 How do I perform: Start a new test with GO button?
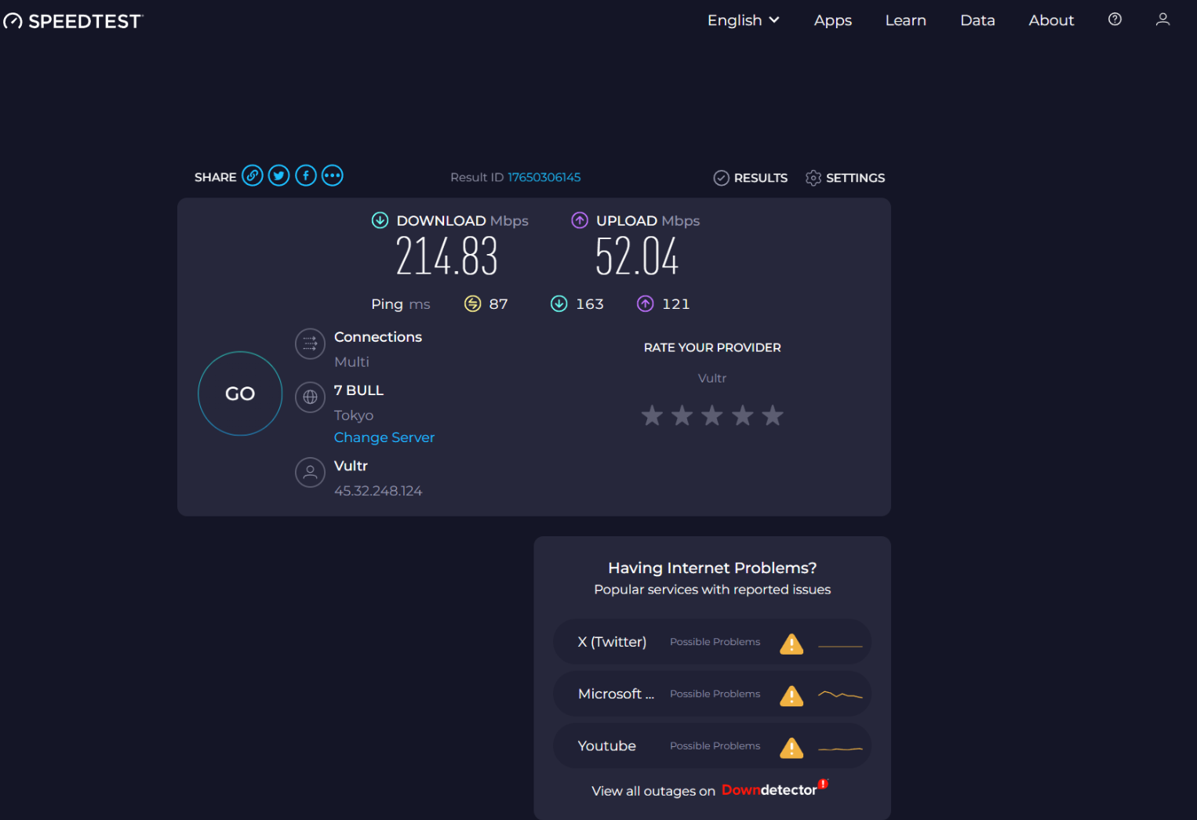240,394
